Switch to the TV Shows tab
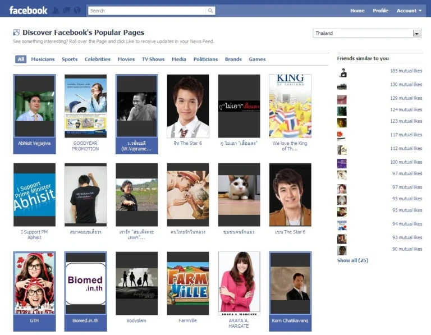Screen dimensions: 431x335 click(153, 59)
